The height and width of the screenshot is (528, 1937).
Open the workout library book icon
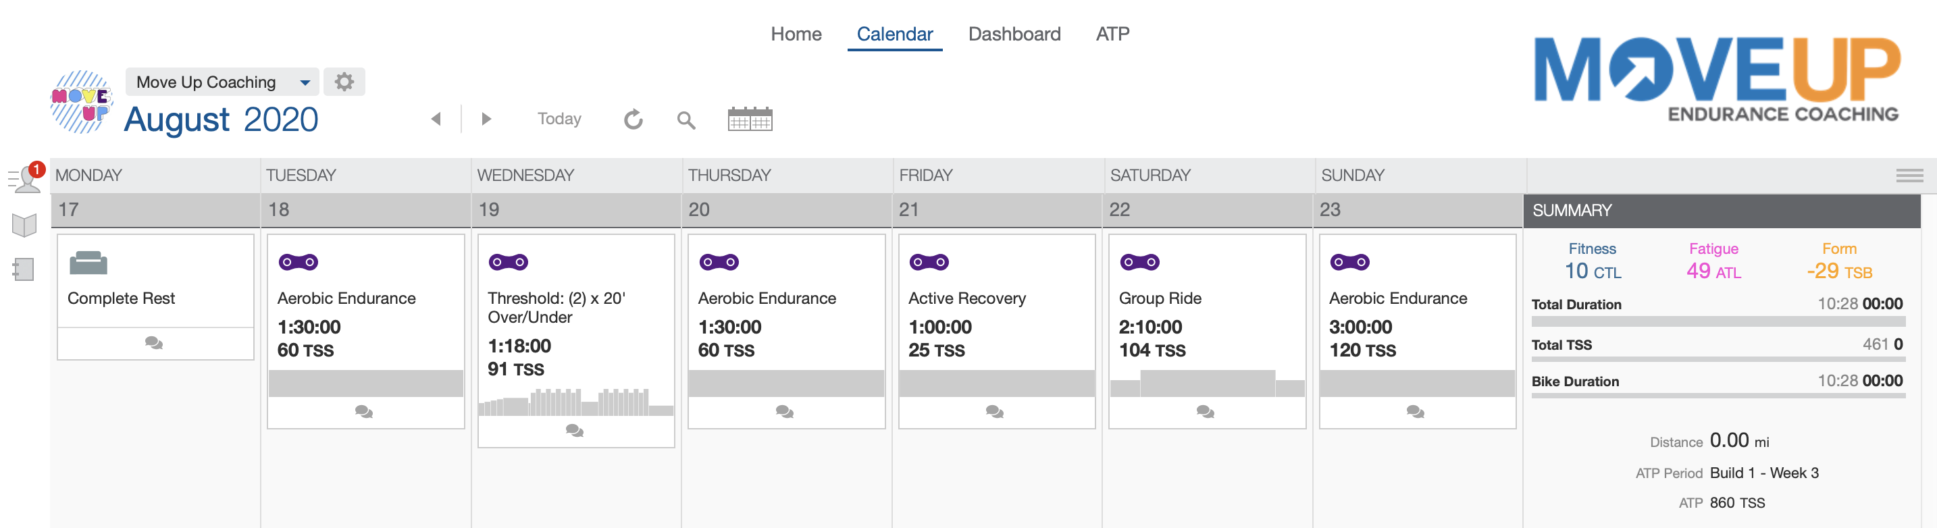click(24, 224)
